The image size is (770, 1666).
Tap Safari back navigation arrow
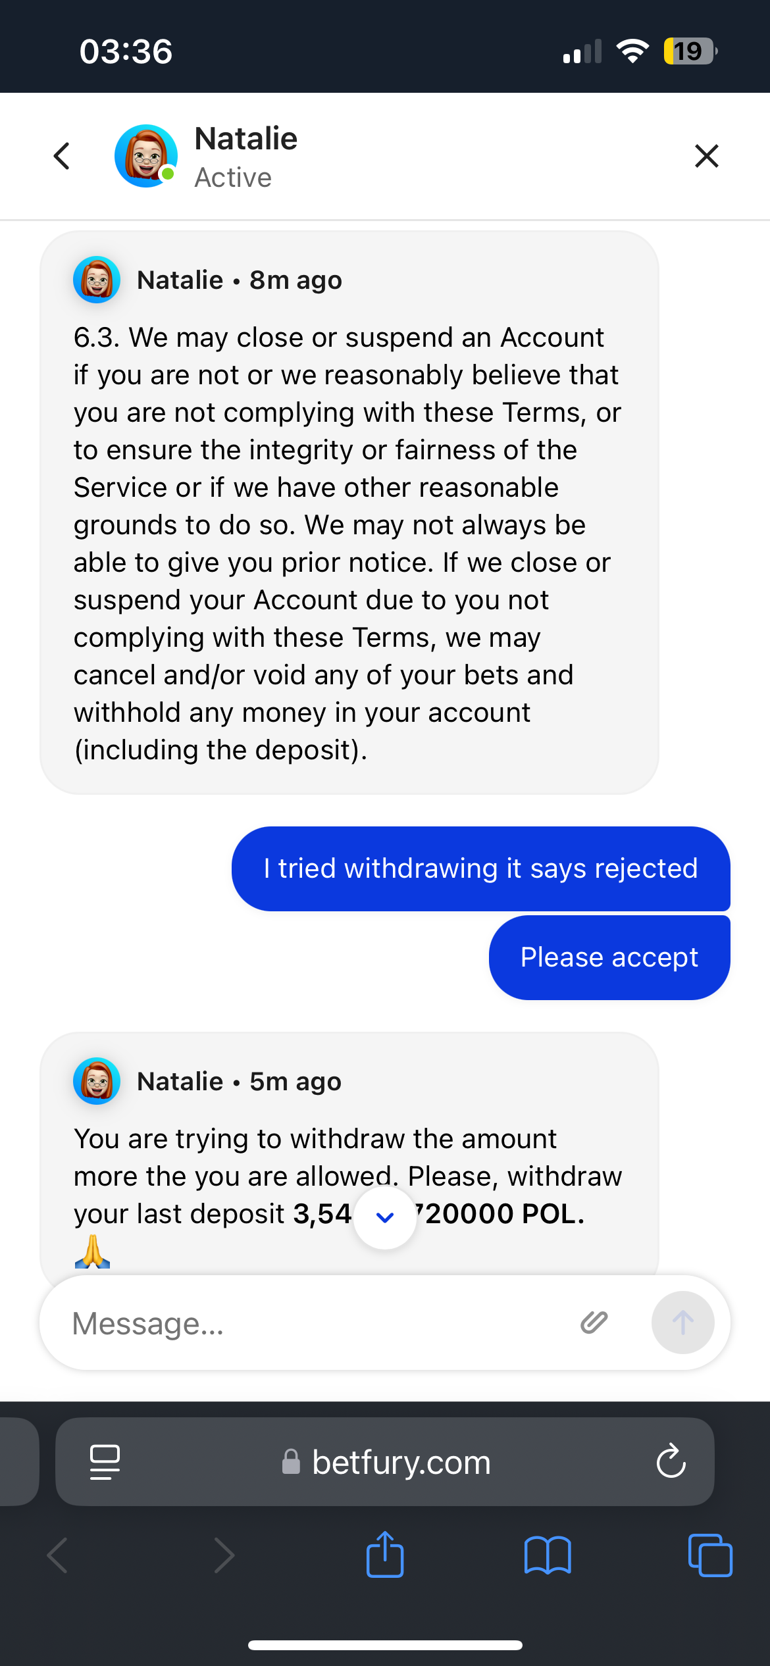[58, 1555]
